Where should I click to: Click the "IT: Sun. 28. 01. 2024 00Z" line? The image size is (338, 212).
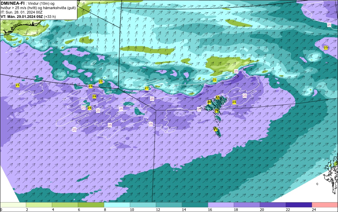click(x=22, y=12)
